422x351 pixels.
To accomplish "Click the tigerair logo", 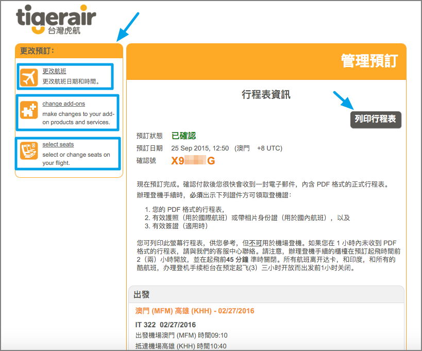I will pos(56,17).
